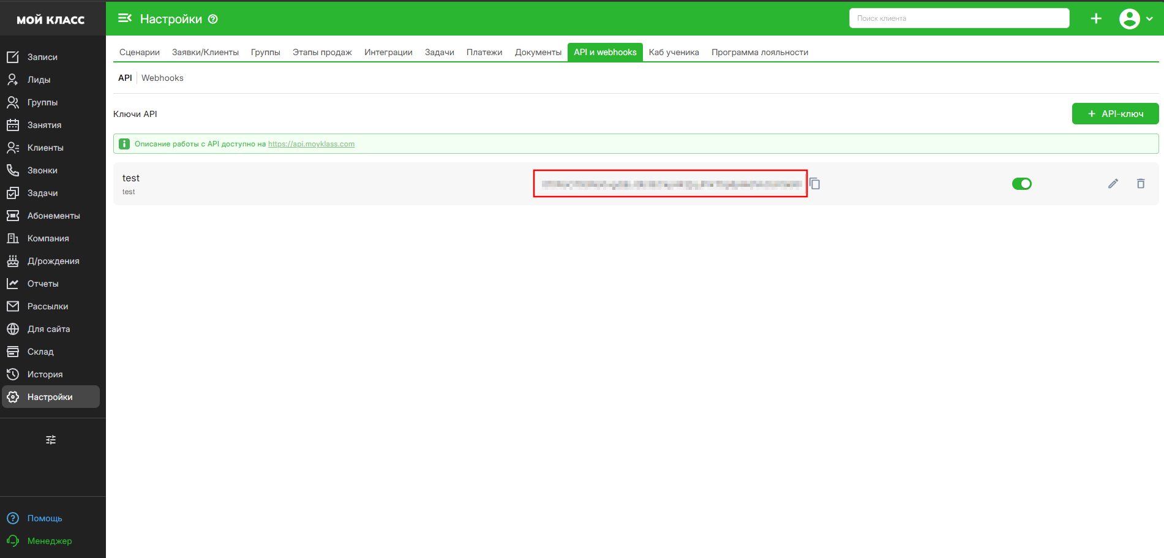Switch to Этапы продаж tab
Viewport: 1164px width, 558px height.
point(322,52)
